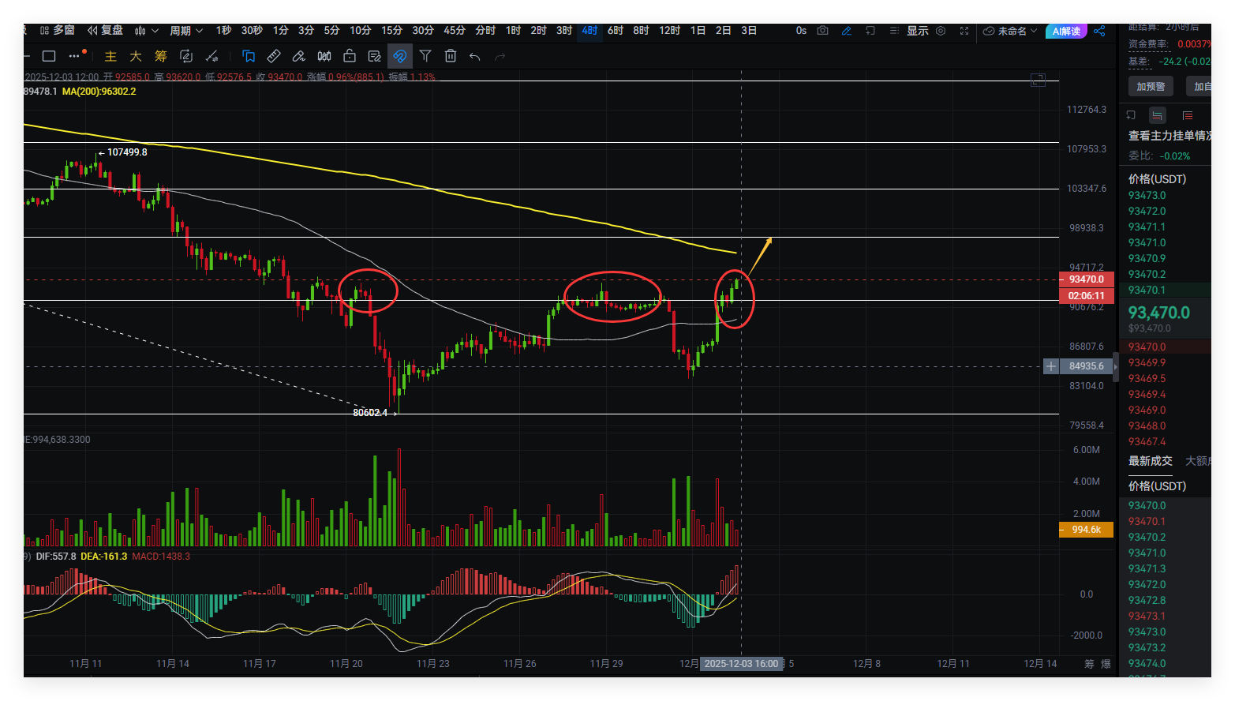Switch to the 15分 timeframe
Screen dimensions: 1235x701
391,31
